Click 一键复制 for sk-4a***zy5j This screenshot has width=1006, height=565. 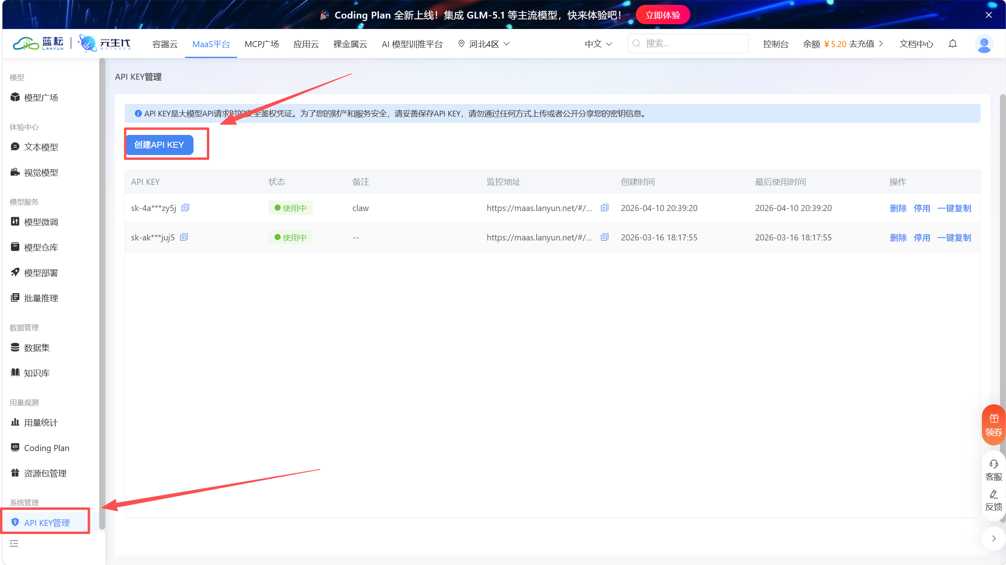[954, 208]
